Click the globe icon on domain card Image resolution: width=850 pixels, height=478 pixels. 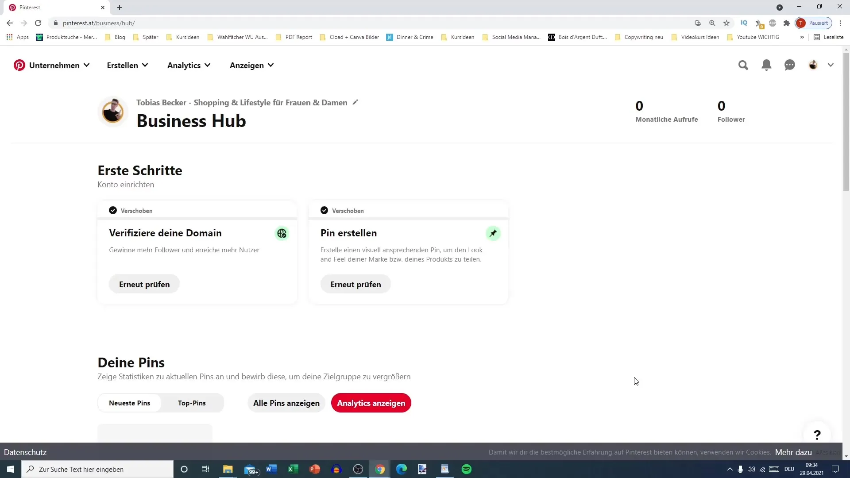click(x=282, y=233)
